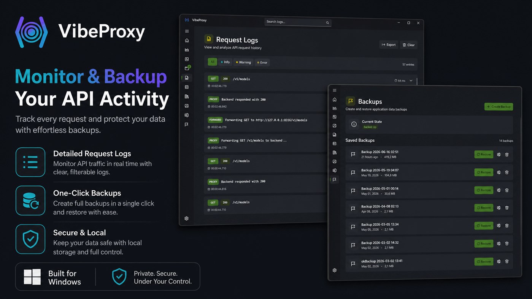Open folder icon with green badge in sidebar
532x299 pixels.
coord(187,68)
